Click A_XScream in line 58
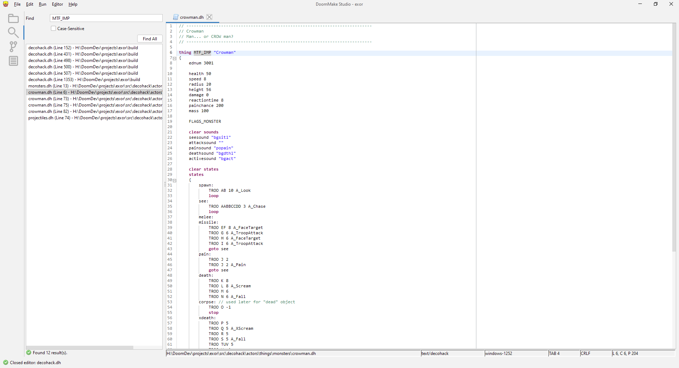This screenshot has height=368, width=679. point(242,328)
